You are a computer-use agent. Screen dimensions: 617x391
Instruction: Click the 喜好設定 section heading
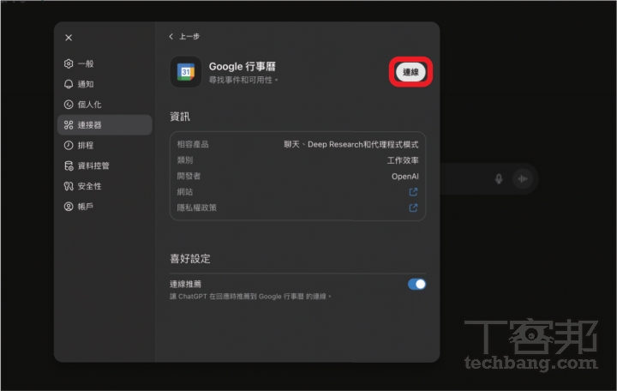pos(190,259)
